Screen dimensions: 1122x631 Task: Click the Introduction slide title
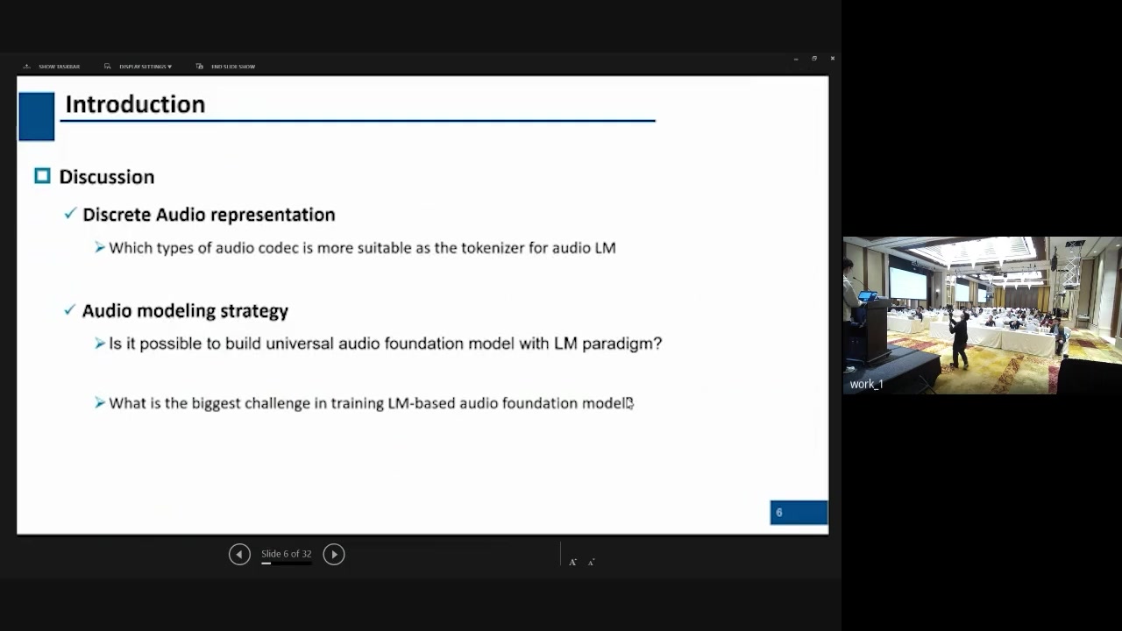[135, 104]
